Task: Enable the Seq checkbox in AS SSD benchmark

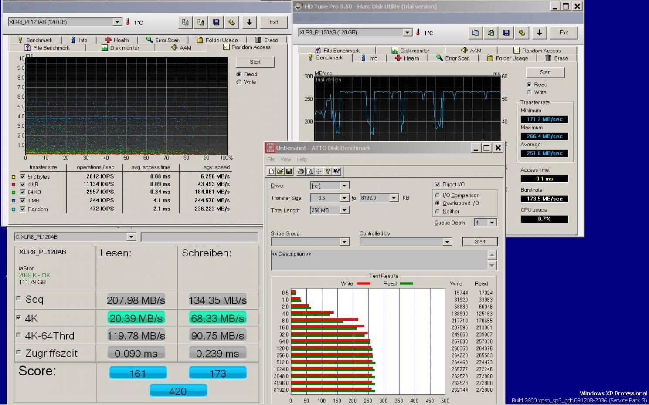Action: [18, 298]
